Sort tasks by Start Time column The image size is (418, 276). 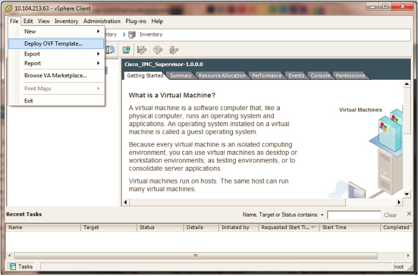point(350,228)
